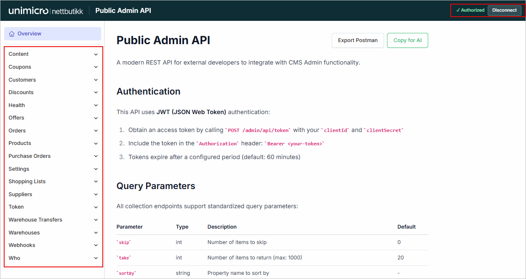Expand the Purchase Orders section chevron
This screenshot has width=526, height=279.
click(96, 156)
